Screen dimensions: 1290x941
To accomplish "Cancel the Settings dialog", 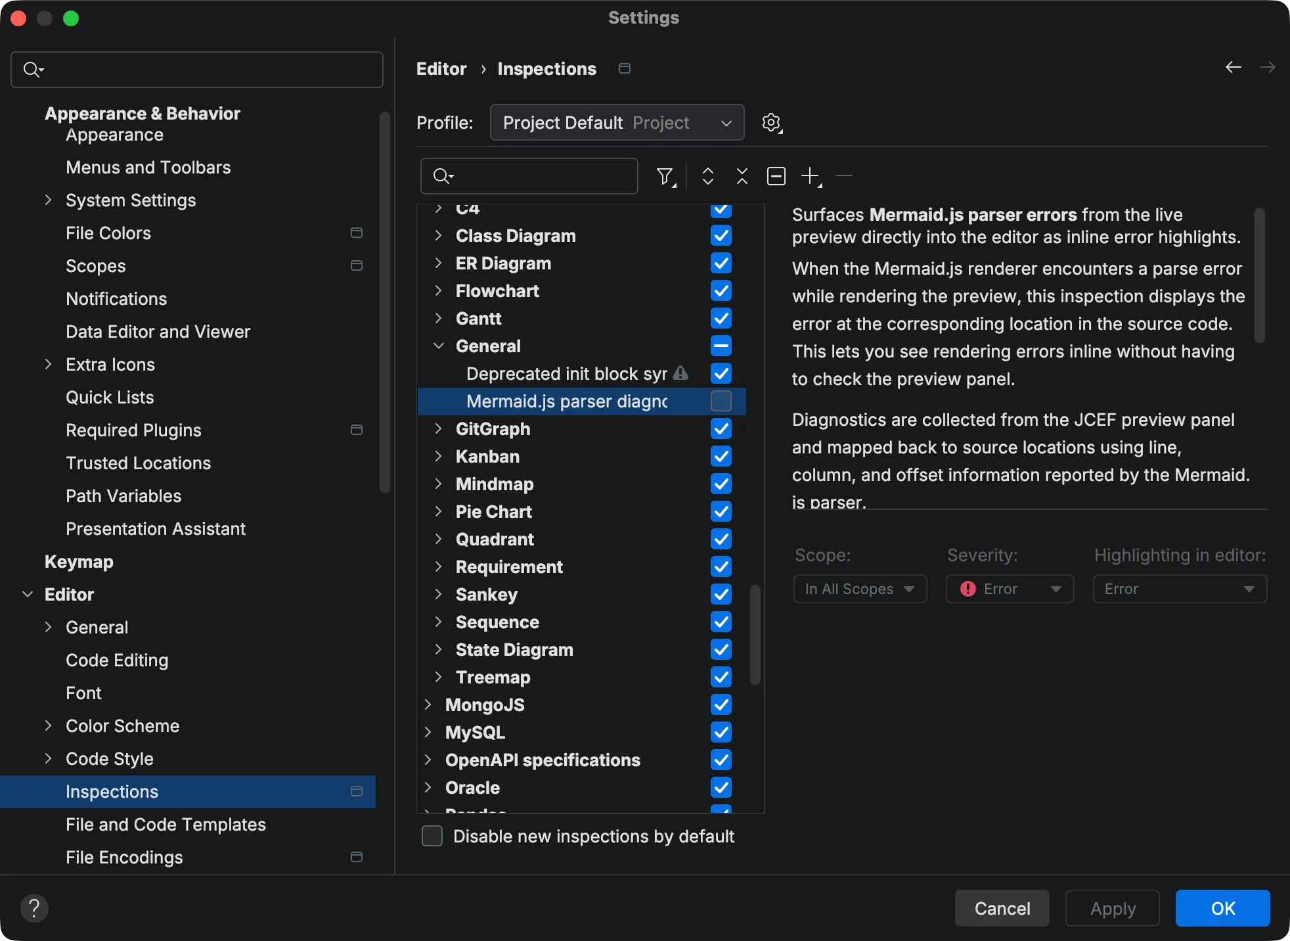I will (x=1001, y=908).
